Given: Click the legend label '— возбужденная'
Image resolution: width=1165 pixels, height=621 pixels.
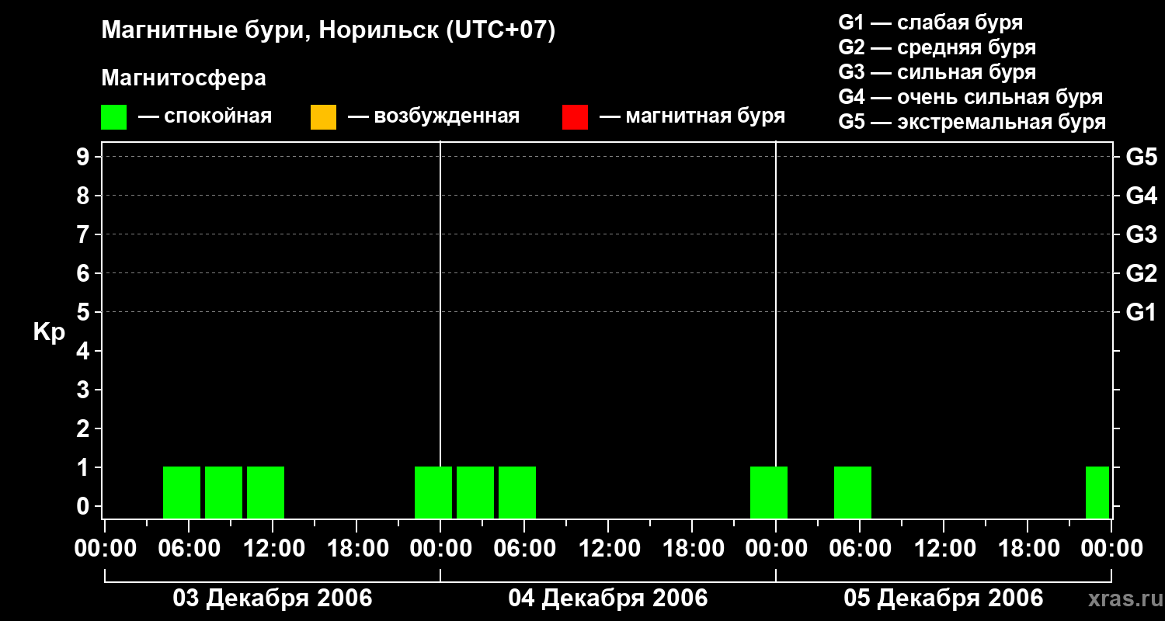Looking at the screenshot, I should pos(433,117).
